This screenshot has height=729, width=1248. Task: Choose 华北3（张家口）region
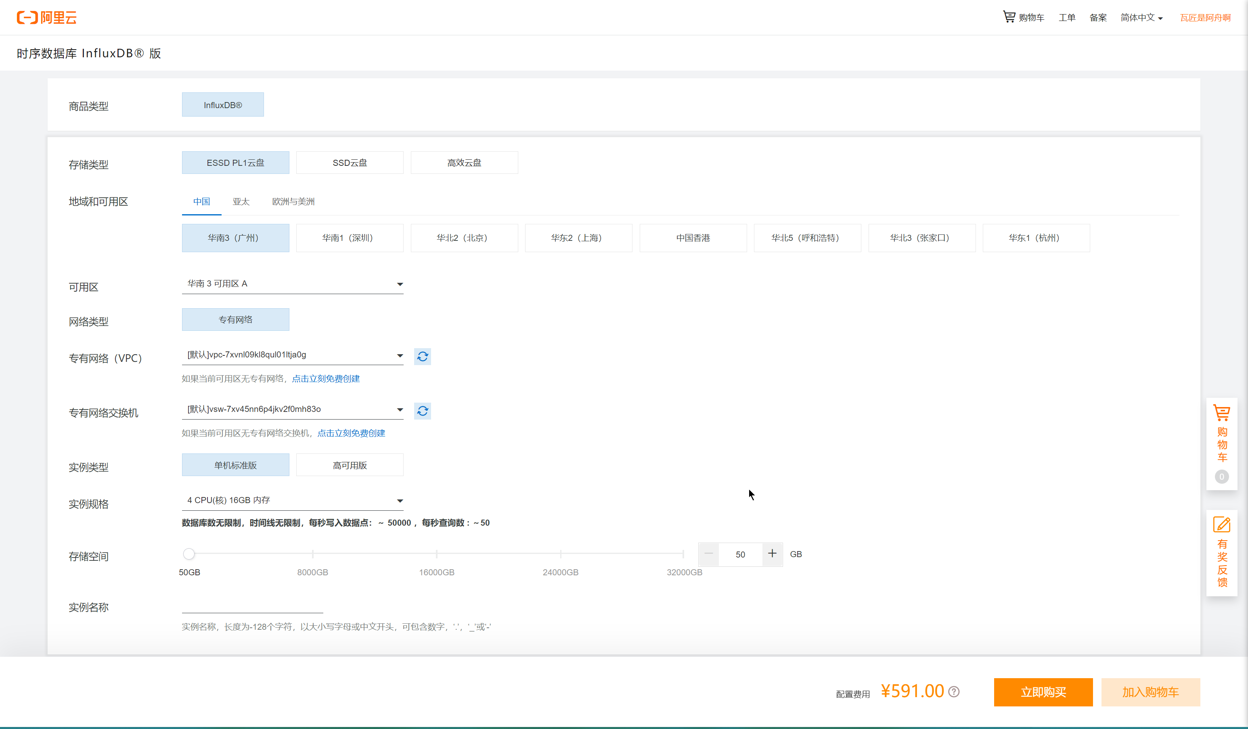tap(922, 238)
